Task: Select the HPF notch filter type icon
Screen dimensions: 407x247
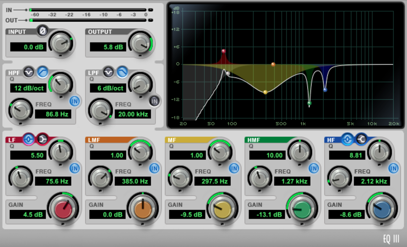Action: click(x=29, y=72)
